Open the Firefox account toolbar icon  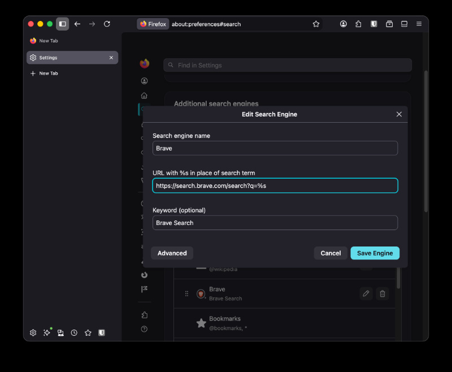click(x=343, y=24)
